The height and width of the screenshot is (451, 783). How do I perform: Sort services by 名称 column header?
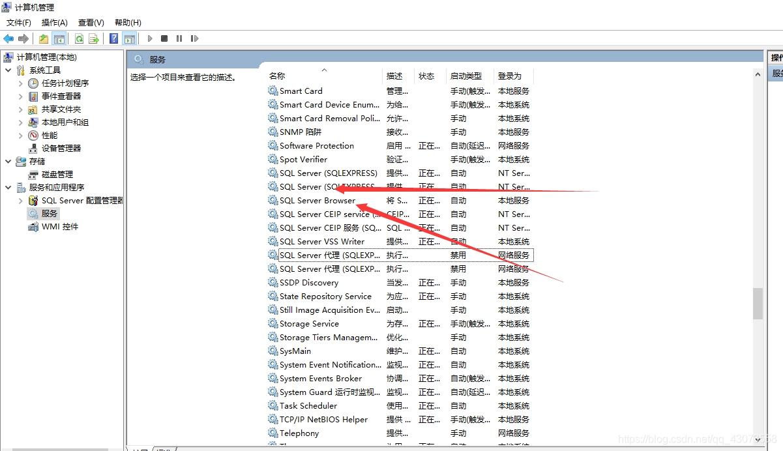(324, 76)
